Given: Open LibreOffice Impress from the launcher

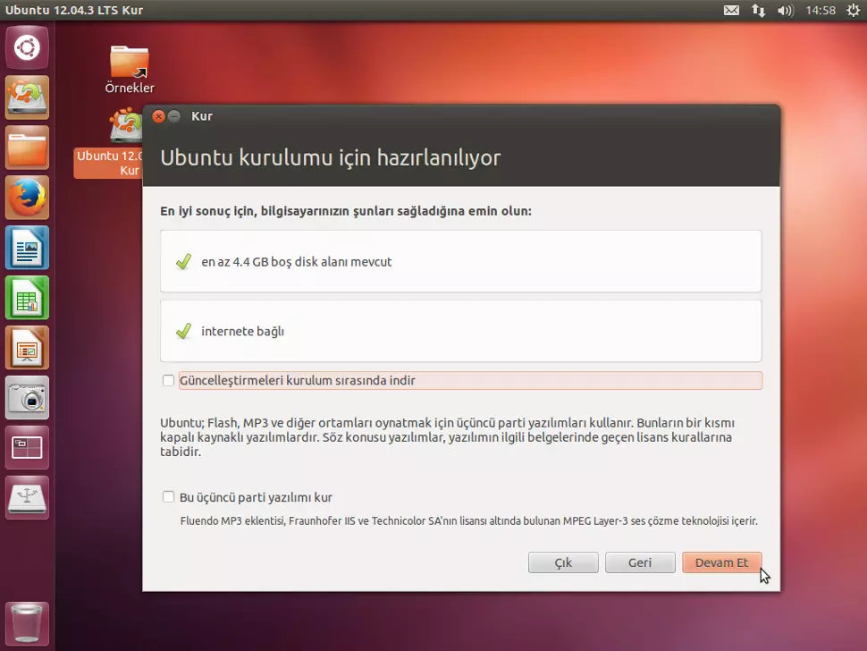Looking at the screenshot, I should 27,348.
